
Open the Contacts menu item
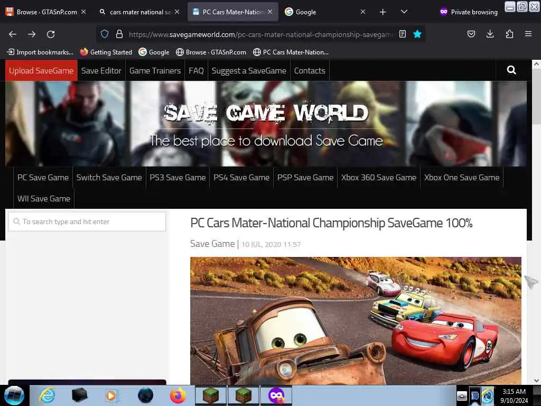[x=310, y=70]
